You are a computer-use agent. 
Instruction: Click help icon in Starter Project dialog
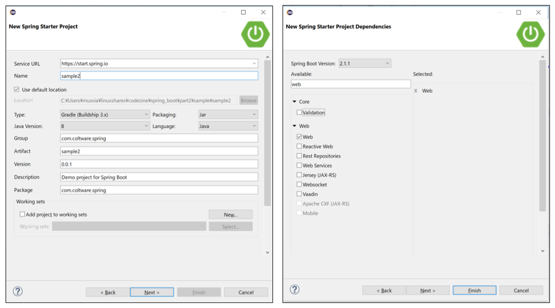[x=18, y=291]
